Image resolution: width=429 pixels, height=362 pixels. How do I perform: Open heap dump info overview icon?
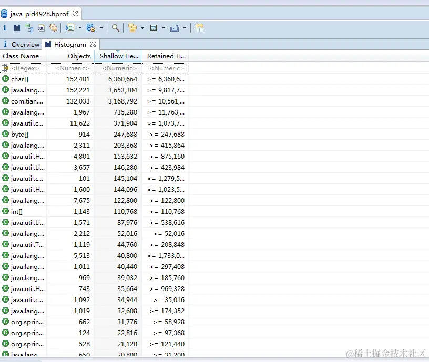[5, 28]
